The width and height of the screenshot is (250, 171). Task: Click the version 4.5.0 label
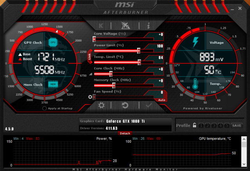click(x=9, y=129)
